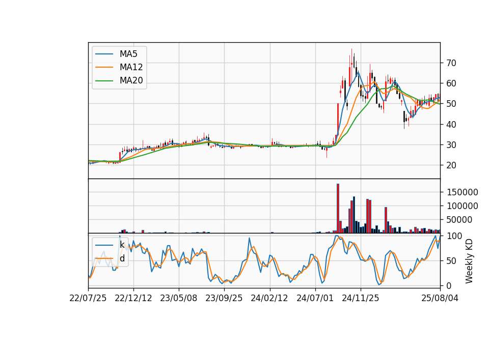Viewport: 489px width, 351px height.
Task: Click the MA20 legend label
Action: (131, 81)
